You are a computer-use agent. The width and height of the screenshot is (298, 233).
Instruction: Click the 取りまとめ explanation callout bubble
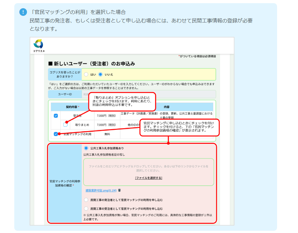tap(122, 101)
